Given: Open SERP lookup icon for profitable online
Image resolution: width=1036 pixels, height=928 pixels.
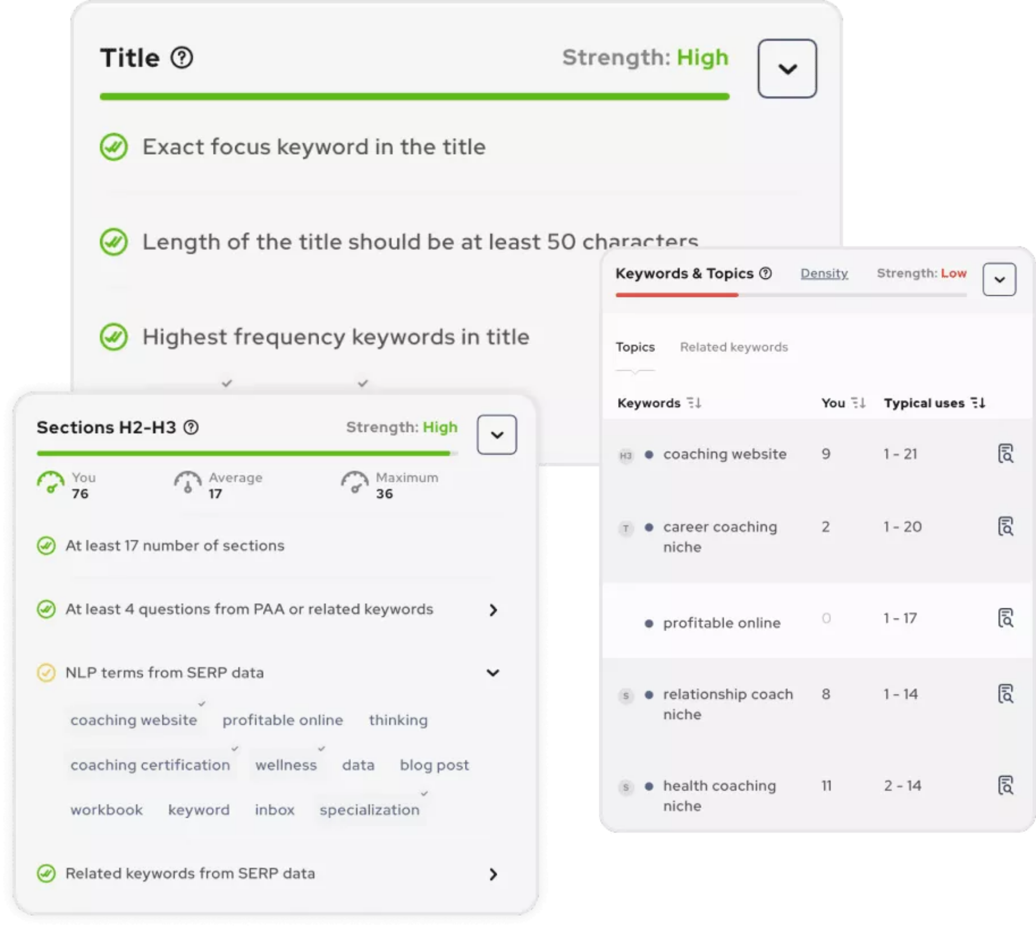Looking at the screenshot, I should point(1005,617).
